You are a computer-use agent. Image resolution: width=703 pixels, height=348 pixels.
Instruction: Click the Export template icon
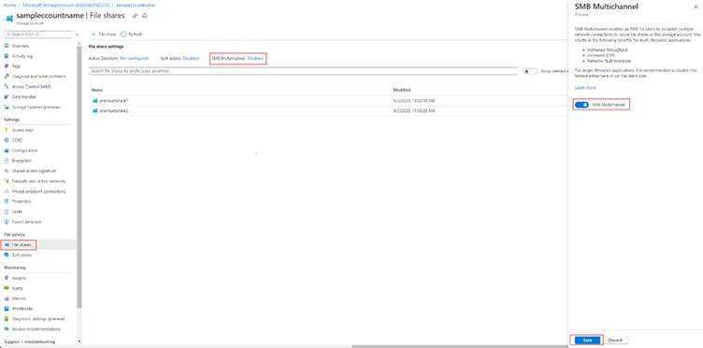pyautogui.click(x=7, y=222)
